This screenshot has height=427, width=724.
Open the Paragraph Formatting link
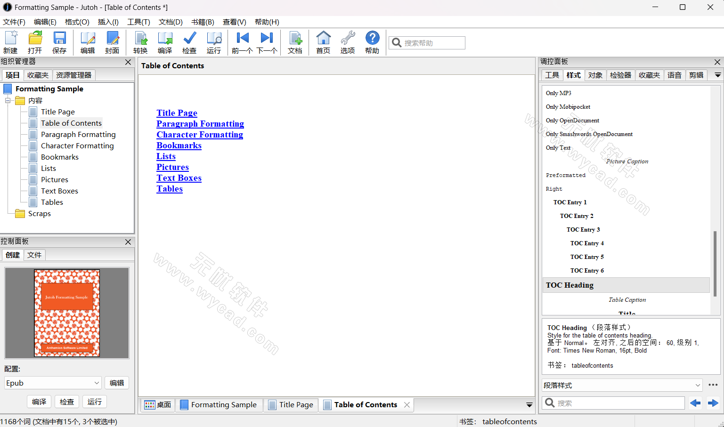click(200, 124)
